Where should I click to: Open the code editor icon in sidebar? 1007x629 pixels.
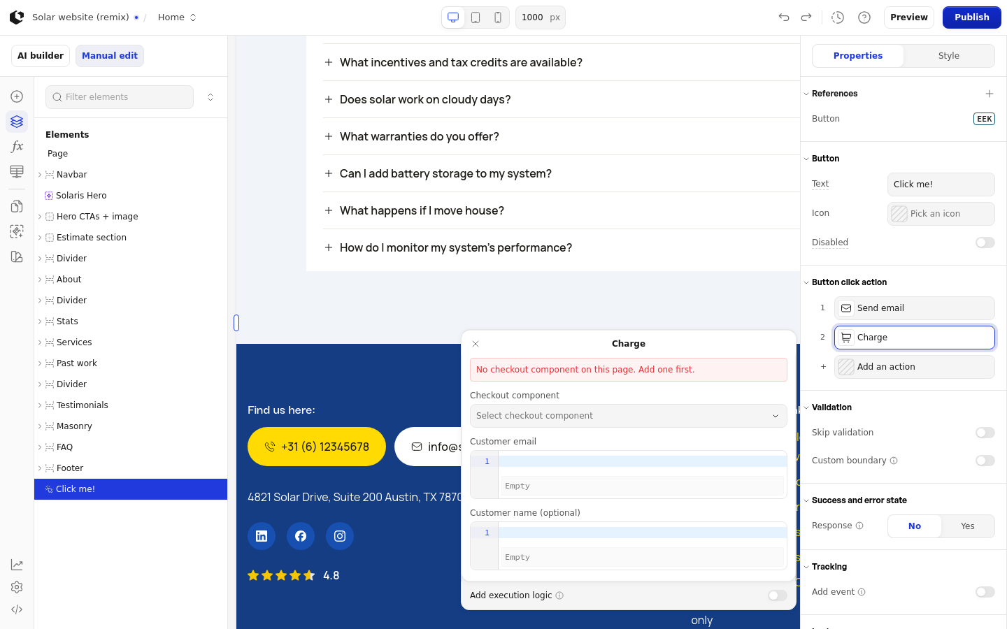(17, 609)
